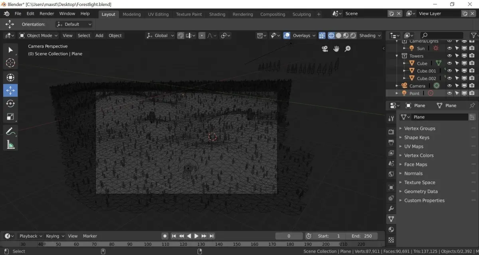This screenshot has width=479, height=255.
Task: Jump to the timeline end frame button
Action: point(212,236)
